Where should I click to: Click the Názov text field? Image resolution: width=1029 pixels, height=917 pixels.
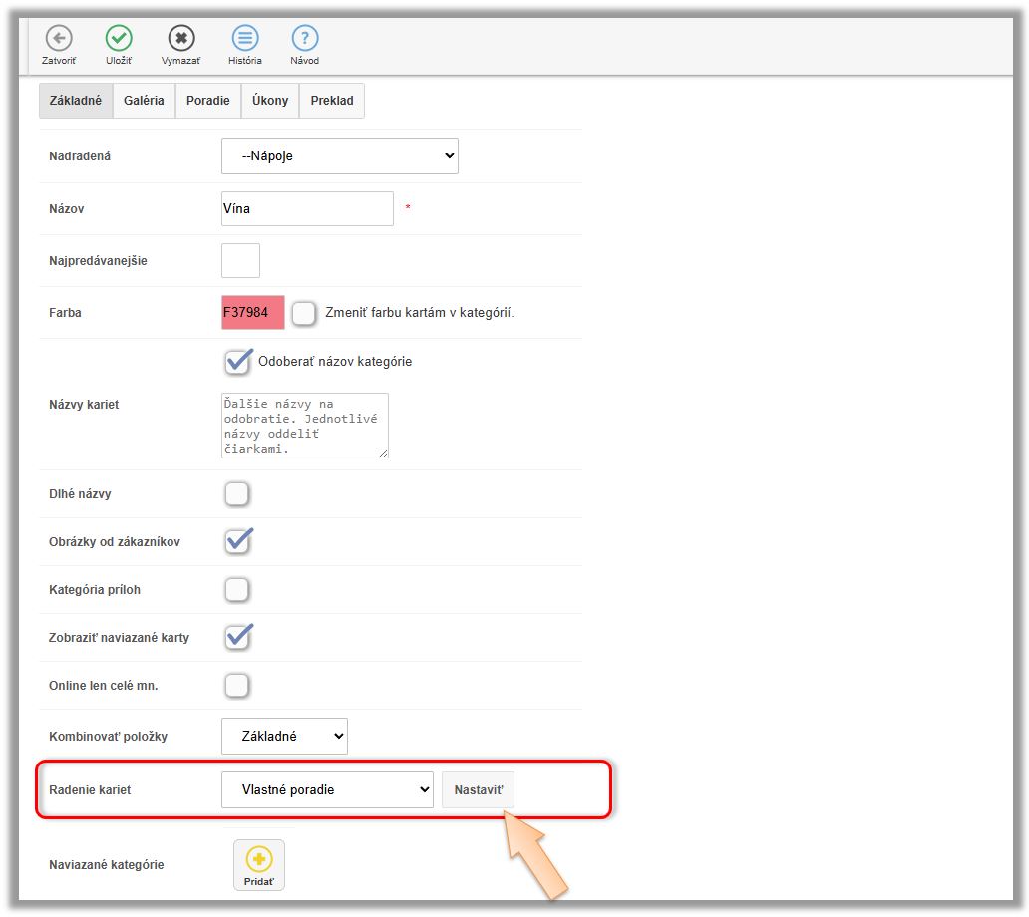(x=307, y=209)
